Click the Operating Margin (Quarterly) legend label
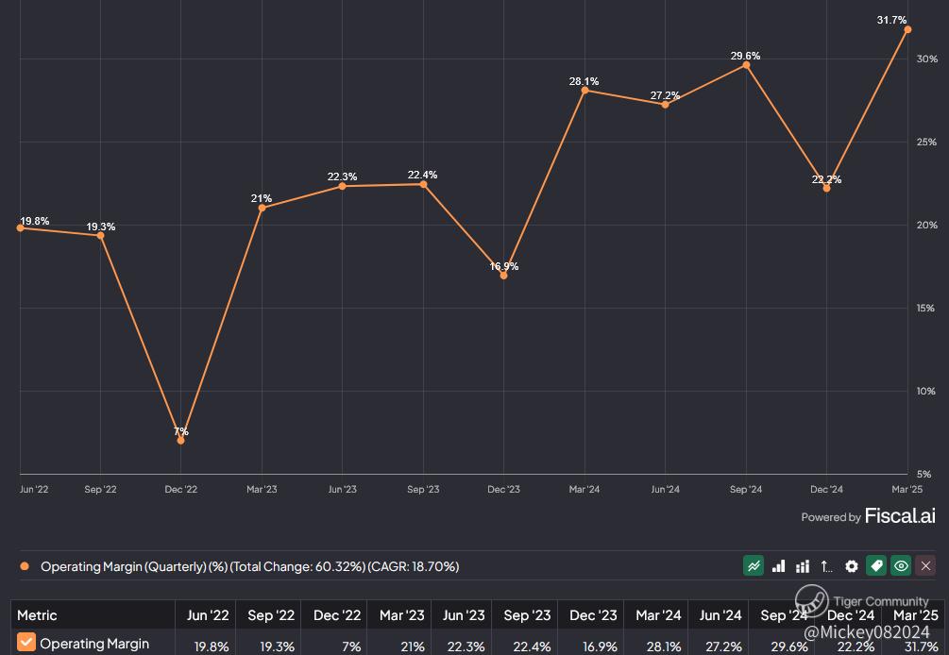The width and height of the screenshot is (949, 655). tap(249, 567)
